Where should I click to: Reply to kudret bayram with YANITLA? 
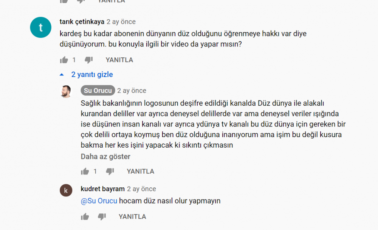pos(132,217)
